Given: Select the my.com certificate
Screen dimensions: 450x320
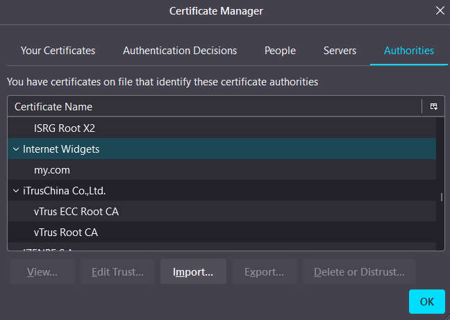Looking at the screenshot, I should 52,170.
